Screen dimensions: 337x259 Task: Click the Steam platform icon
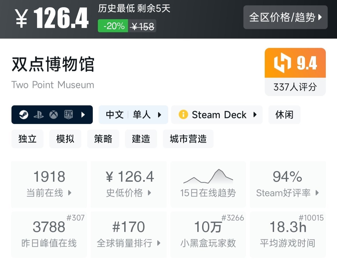pos(24,115)
